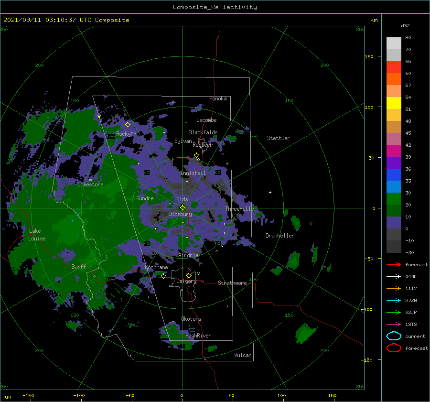Click the Didsbury label

(x=180, y=214)
